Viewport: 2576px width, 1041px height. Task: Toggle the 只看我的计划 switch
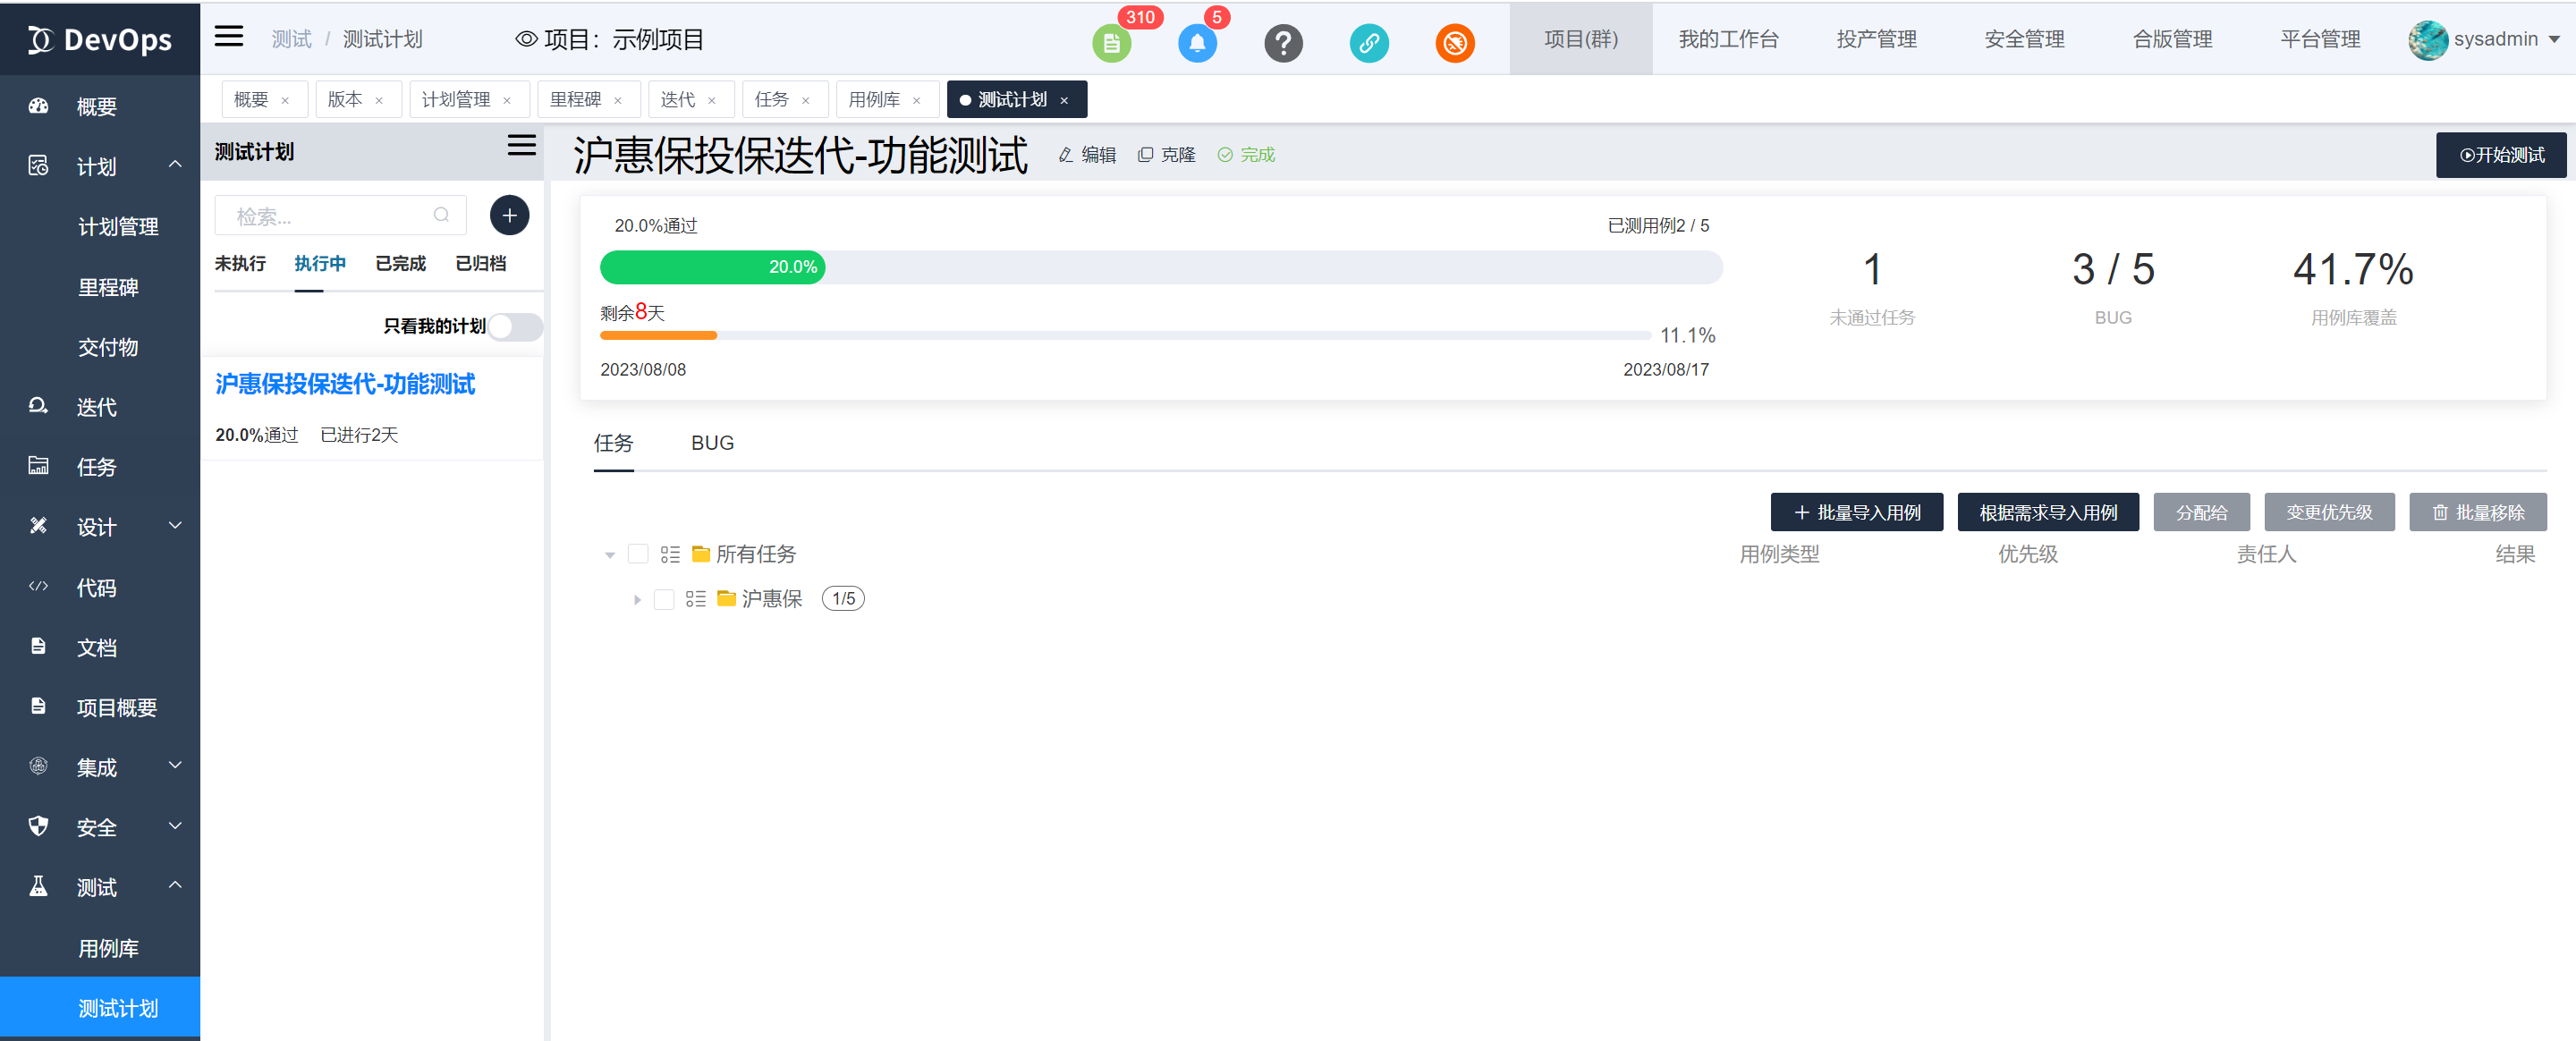[x=516, y=326]
